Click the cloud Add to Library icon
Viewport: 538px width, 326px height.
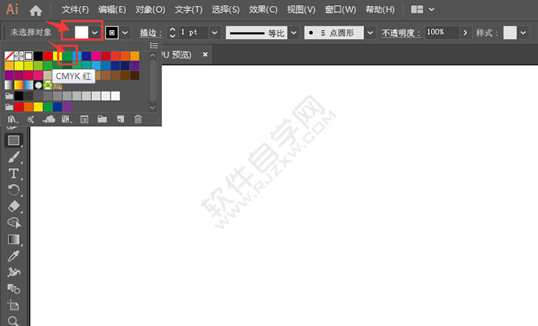(x=49, y=119)
